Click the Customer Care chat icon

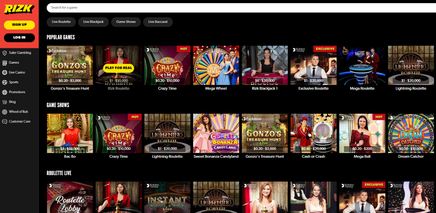pyautogui.click(x=4, y=122)
